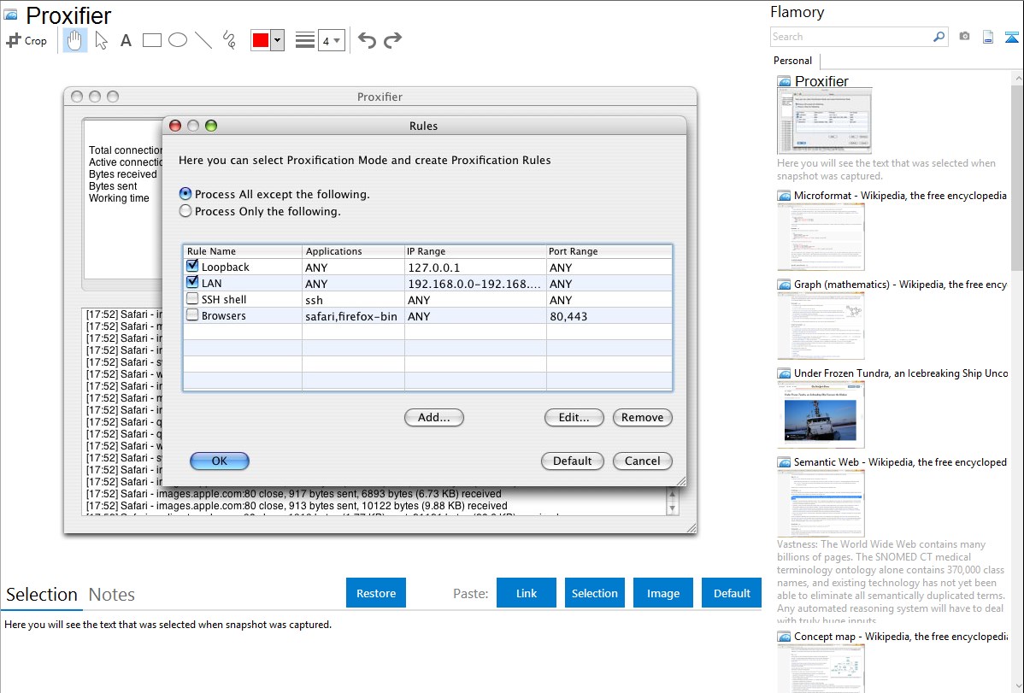Click the Port Range column header

click(609, 251)
